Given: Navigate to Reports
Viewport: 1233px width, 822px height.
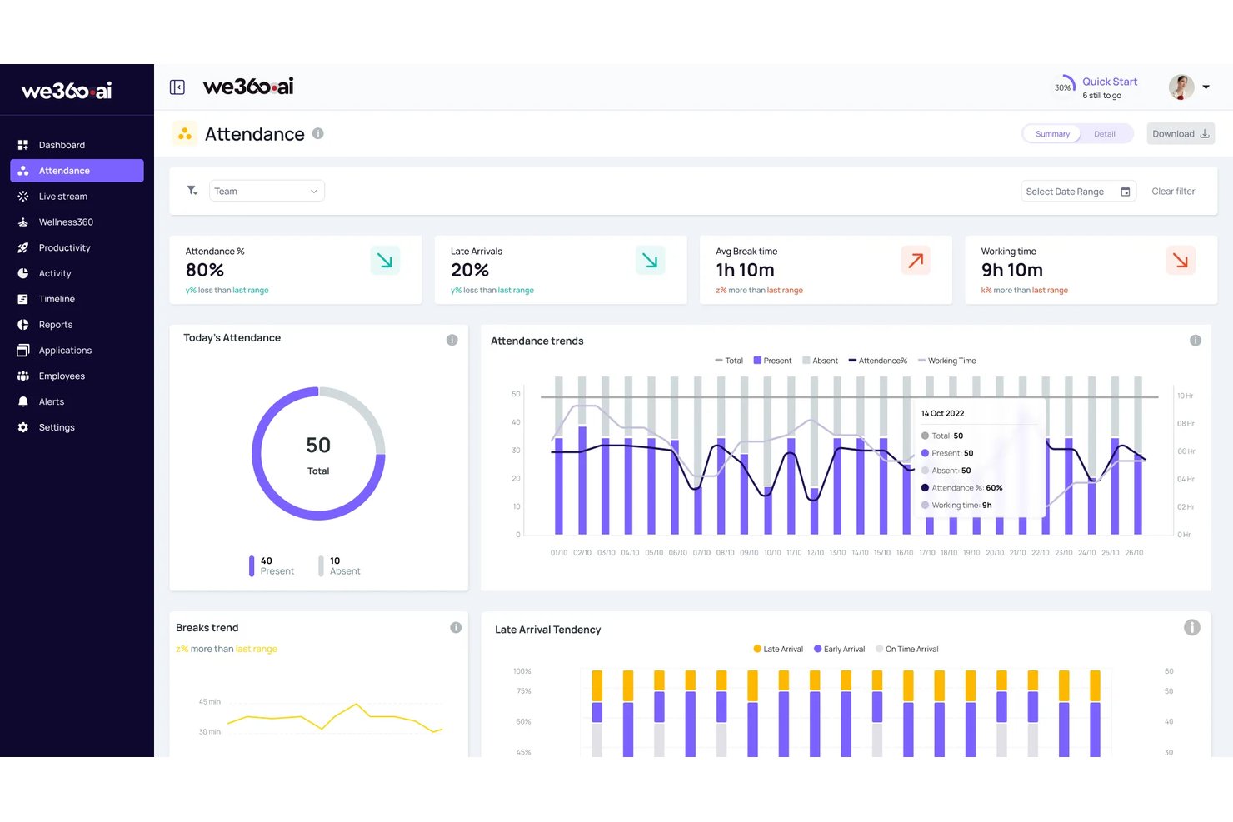Looking at the screenshot, I should (77, 325).
